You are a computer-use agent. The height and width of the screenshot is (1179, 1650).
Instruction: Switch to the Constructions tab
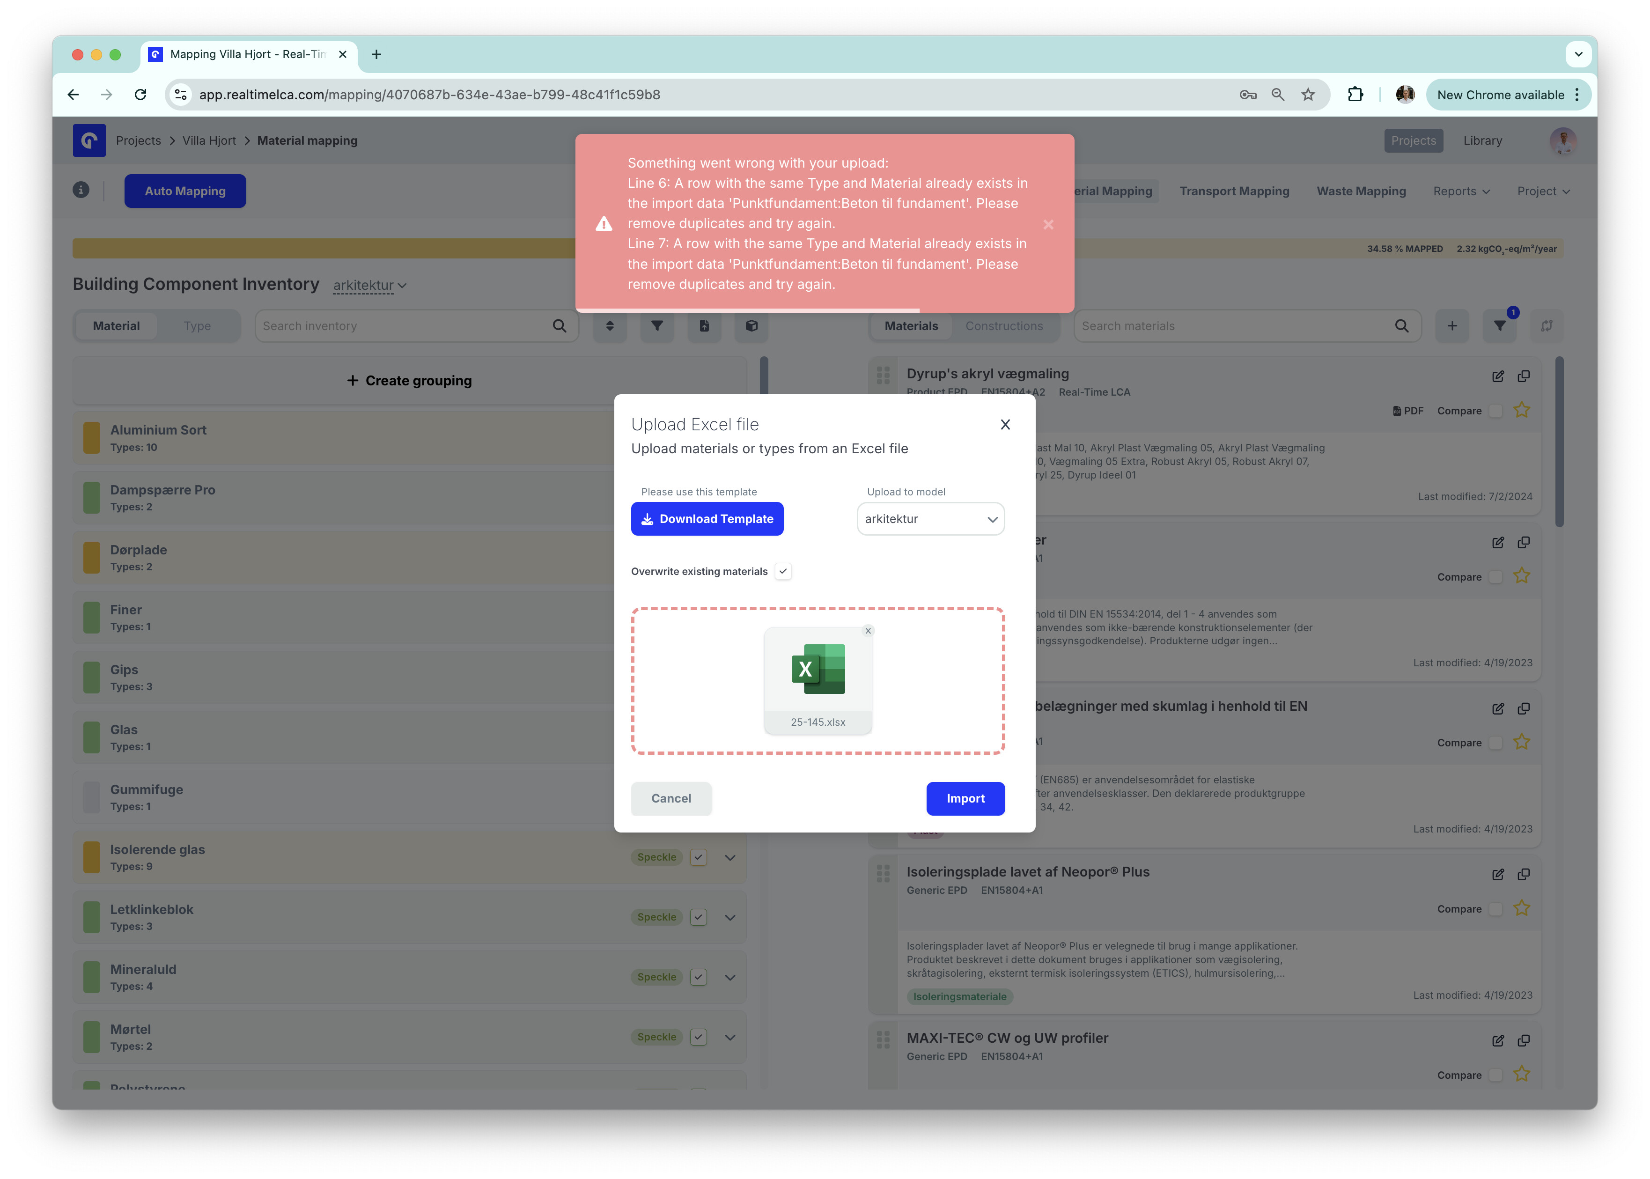(x=1003, y=326)
